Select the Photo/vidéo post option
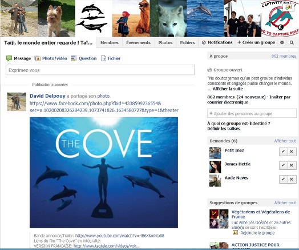299x250 pixels. coord(51,58)
